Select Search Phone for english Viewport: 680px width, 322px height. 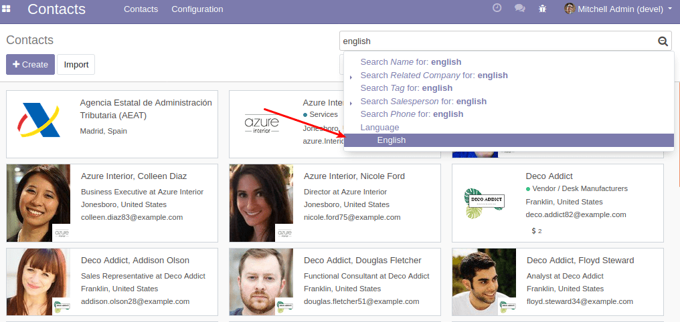click(x=412, y=114)
